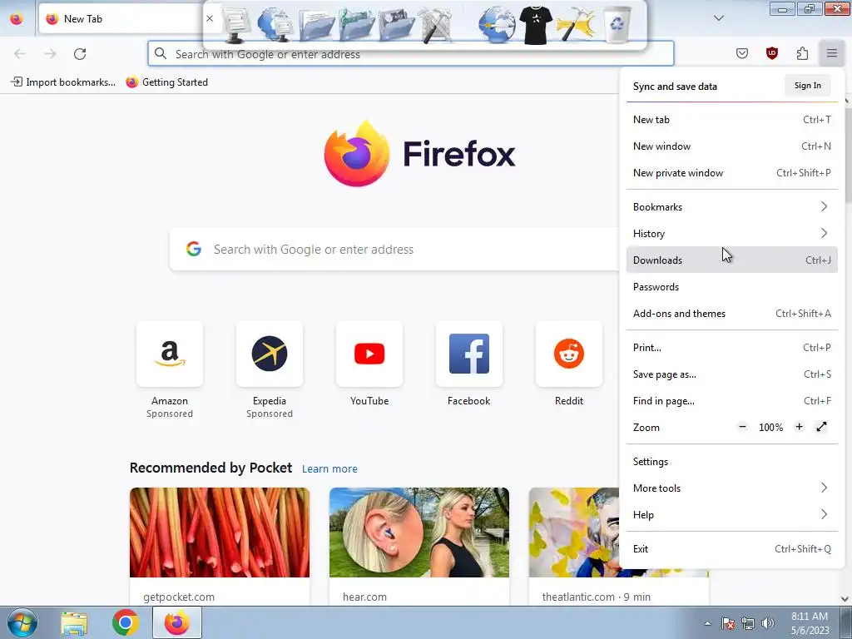
Task: Click the Firefox View pinned icon
Action: tap(17, 18)
